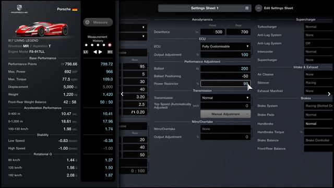Select the rear value 95 field
This screenshot has height=188, width=334.
(135, 66)
